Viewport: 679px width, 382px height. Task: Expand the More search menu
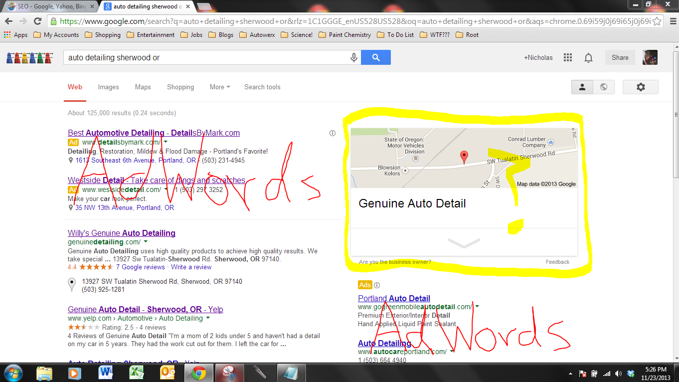[220, 87]
